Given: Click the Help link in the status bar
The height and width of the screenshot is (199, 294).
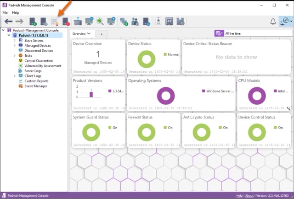Looking at the screenshot, I should 239,196.
